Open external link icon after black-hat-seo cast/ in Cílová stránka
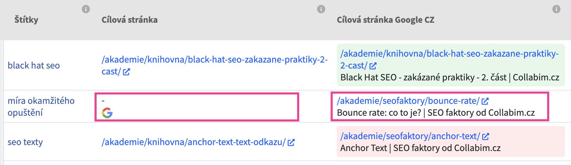The image size is (571, 165). (126, 72)
